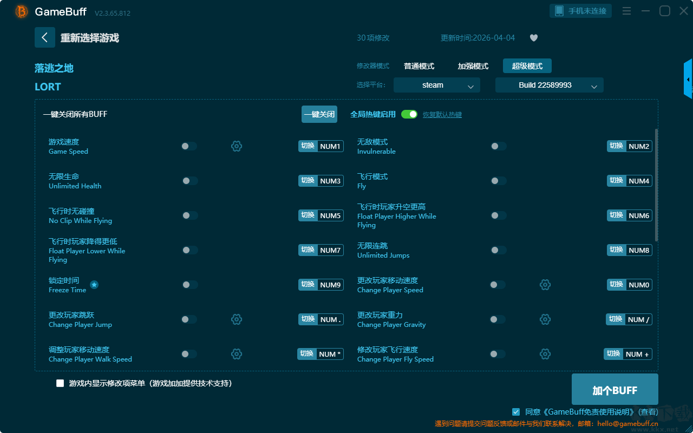693x433 pixels.
Task: Click the 一键关闭 button
Action: click(x=319, y=114)
